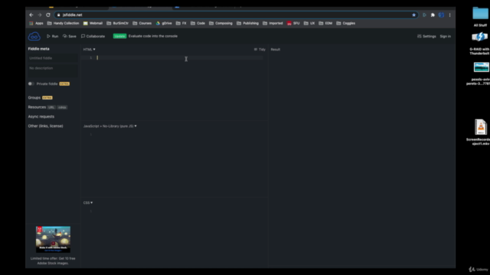The image size is (490, 275).
Task: Click the Extra badge next to Groups
Action: pyautogui.click(x=47, y=98)
